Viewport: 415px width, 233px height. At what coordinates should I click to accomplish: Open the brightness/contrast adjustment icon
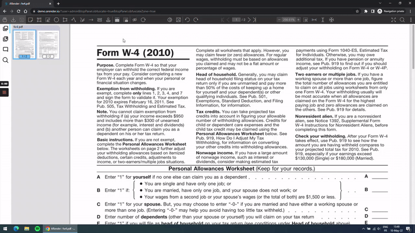tap(170, 20)
